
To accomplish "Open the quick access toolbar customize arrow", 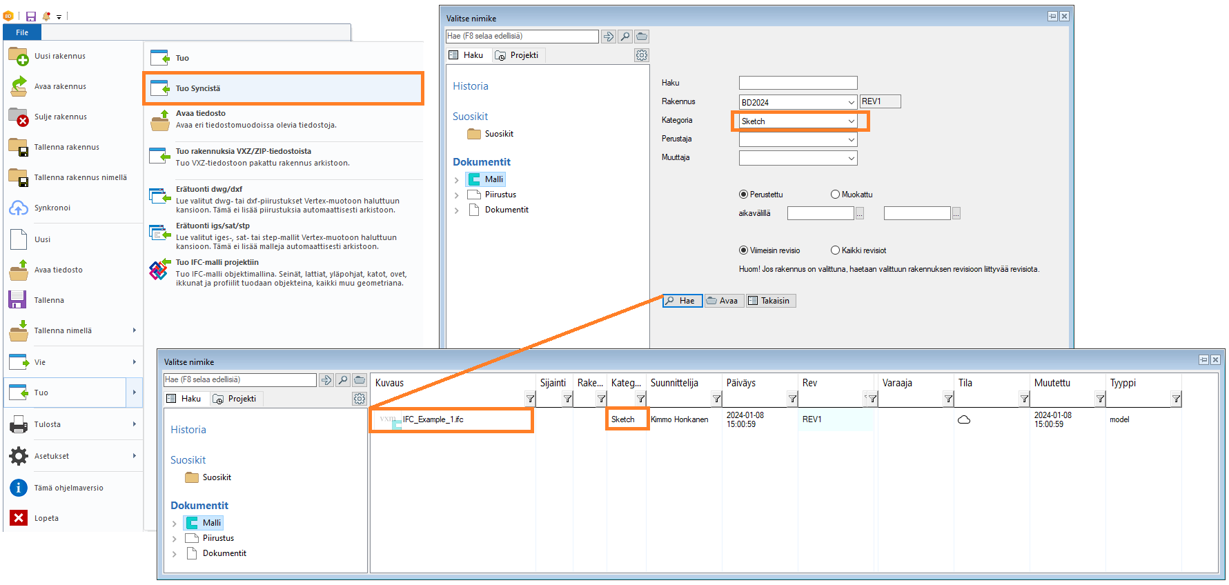I will pos(59,17).
